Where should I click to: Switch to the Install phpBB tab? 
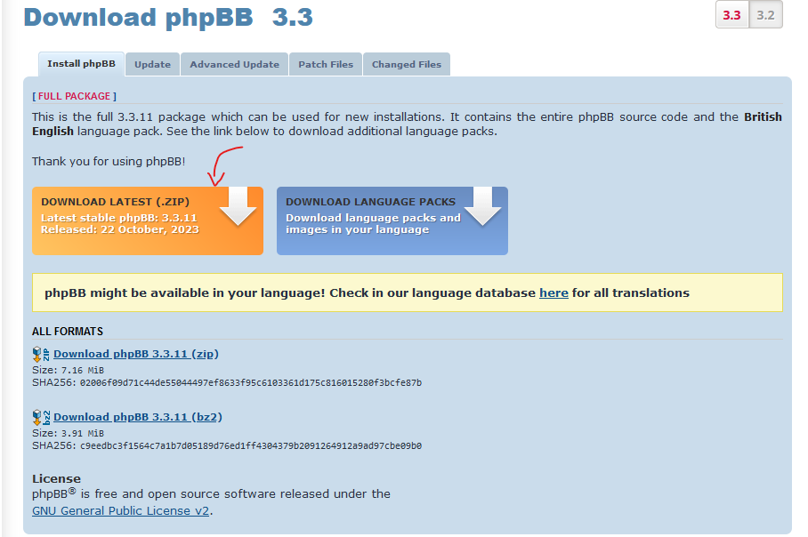pyautogui.click(x=81, y=64)
